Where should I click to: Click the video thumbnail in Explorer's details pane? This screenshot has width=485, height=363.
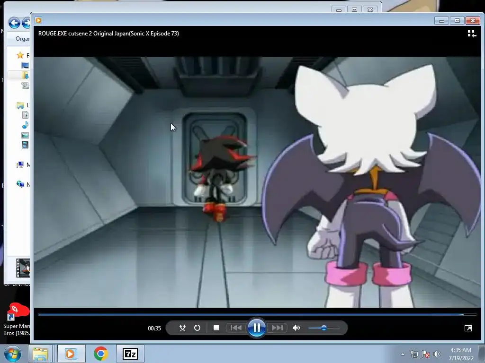(x=23, y=268)
